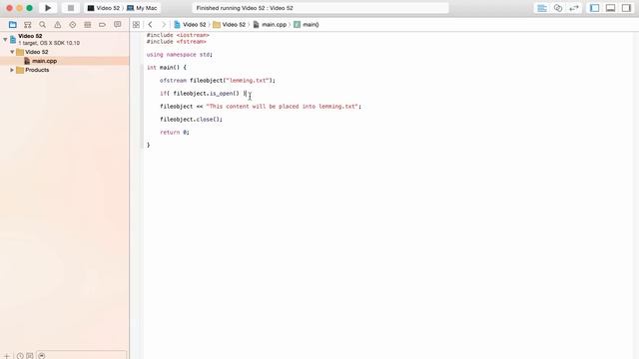Toggle the Debug area visibility

point(610,8)
